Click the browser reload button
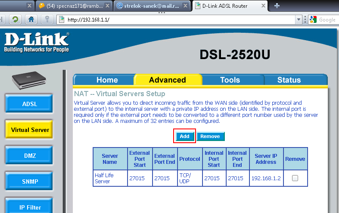 coord(15,19)
